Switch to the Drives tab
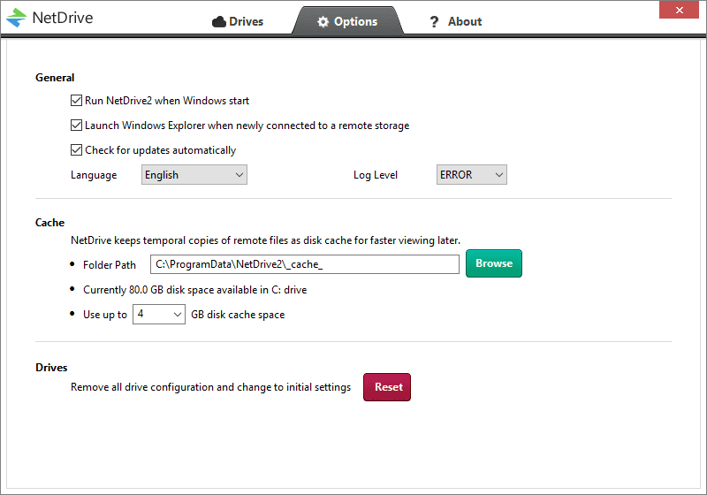This screenshot has width=707, height=495. coord(239,22)
